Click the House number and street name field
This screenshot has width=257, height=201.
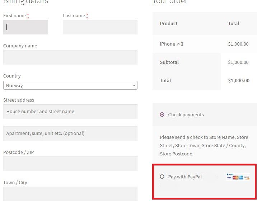70,112
